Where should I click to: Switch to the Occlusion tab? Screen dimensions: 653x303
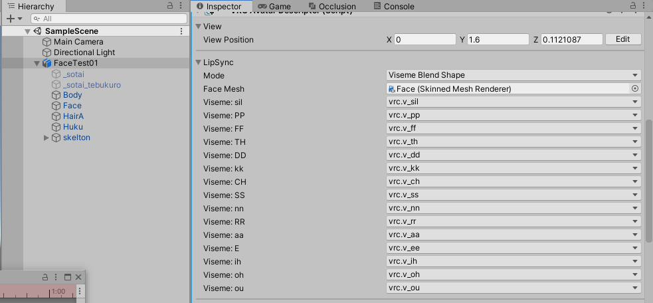pyautogui.click(x=332, y=6)
